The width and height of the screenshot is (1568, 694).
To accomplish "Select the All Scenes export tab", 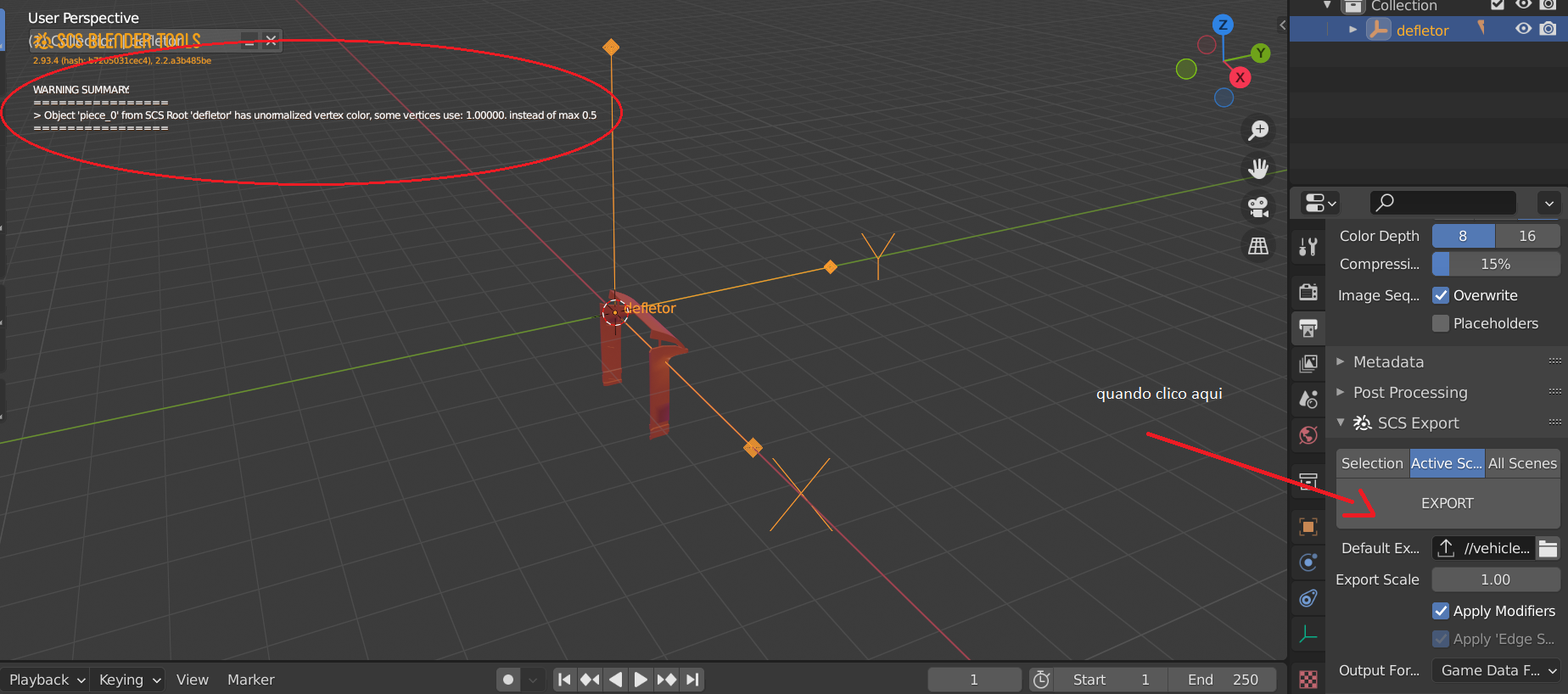I will (x=1522, y=463).
